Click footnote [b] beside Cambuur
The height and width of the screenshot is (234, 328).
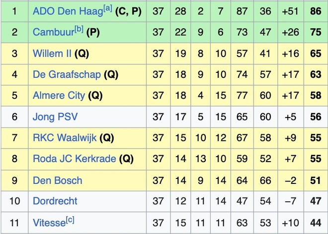79,29
